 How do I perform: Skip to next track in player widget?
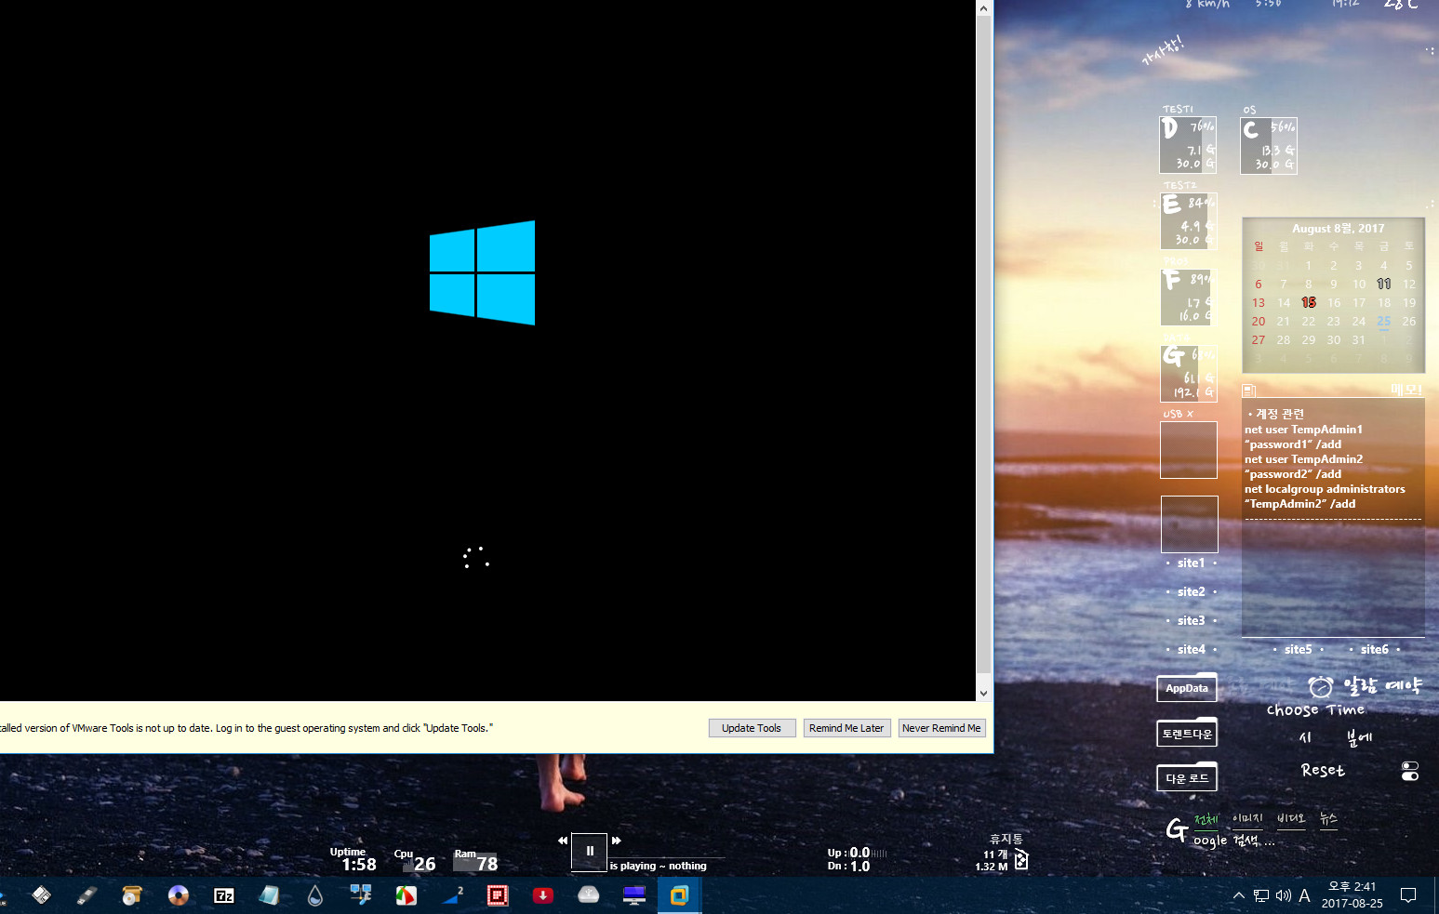tap(616, 840)
